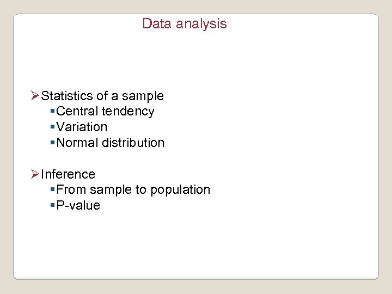Click arrow bullet before 'Statistics of a sample'
This screenshot has height=294, width=392.
tap(35, 96)
